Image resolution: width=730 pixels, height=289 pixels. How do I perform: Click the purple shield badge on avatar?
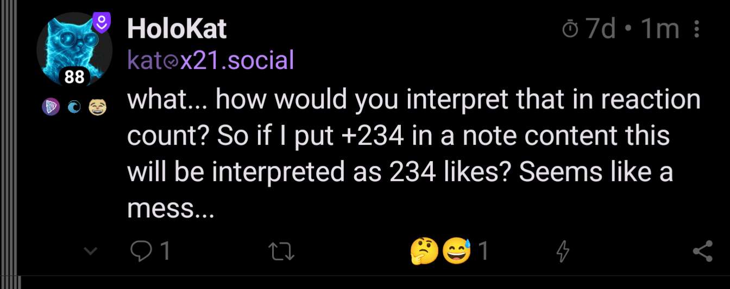tap(102, 23)
